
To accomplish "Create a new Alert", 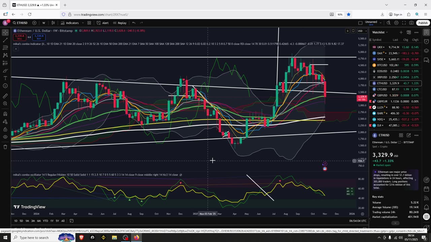I will 102,23.
